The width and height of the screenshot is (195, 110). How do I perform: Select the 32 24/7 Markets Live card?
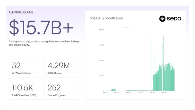[26, 67]
